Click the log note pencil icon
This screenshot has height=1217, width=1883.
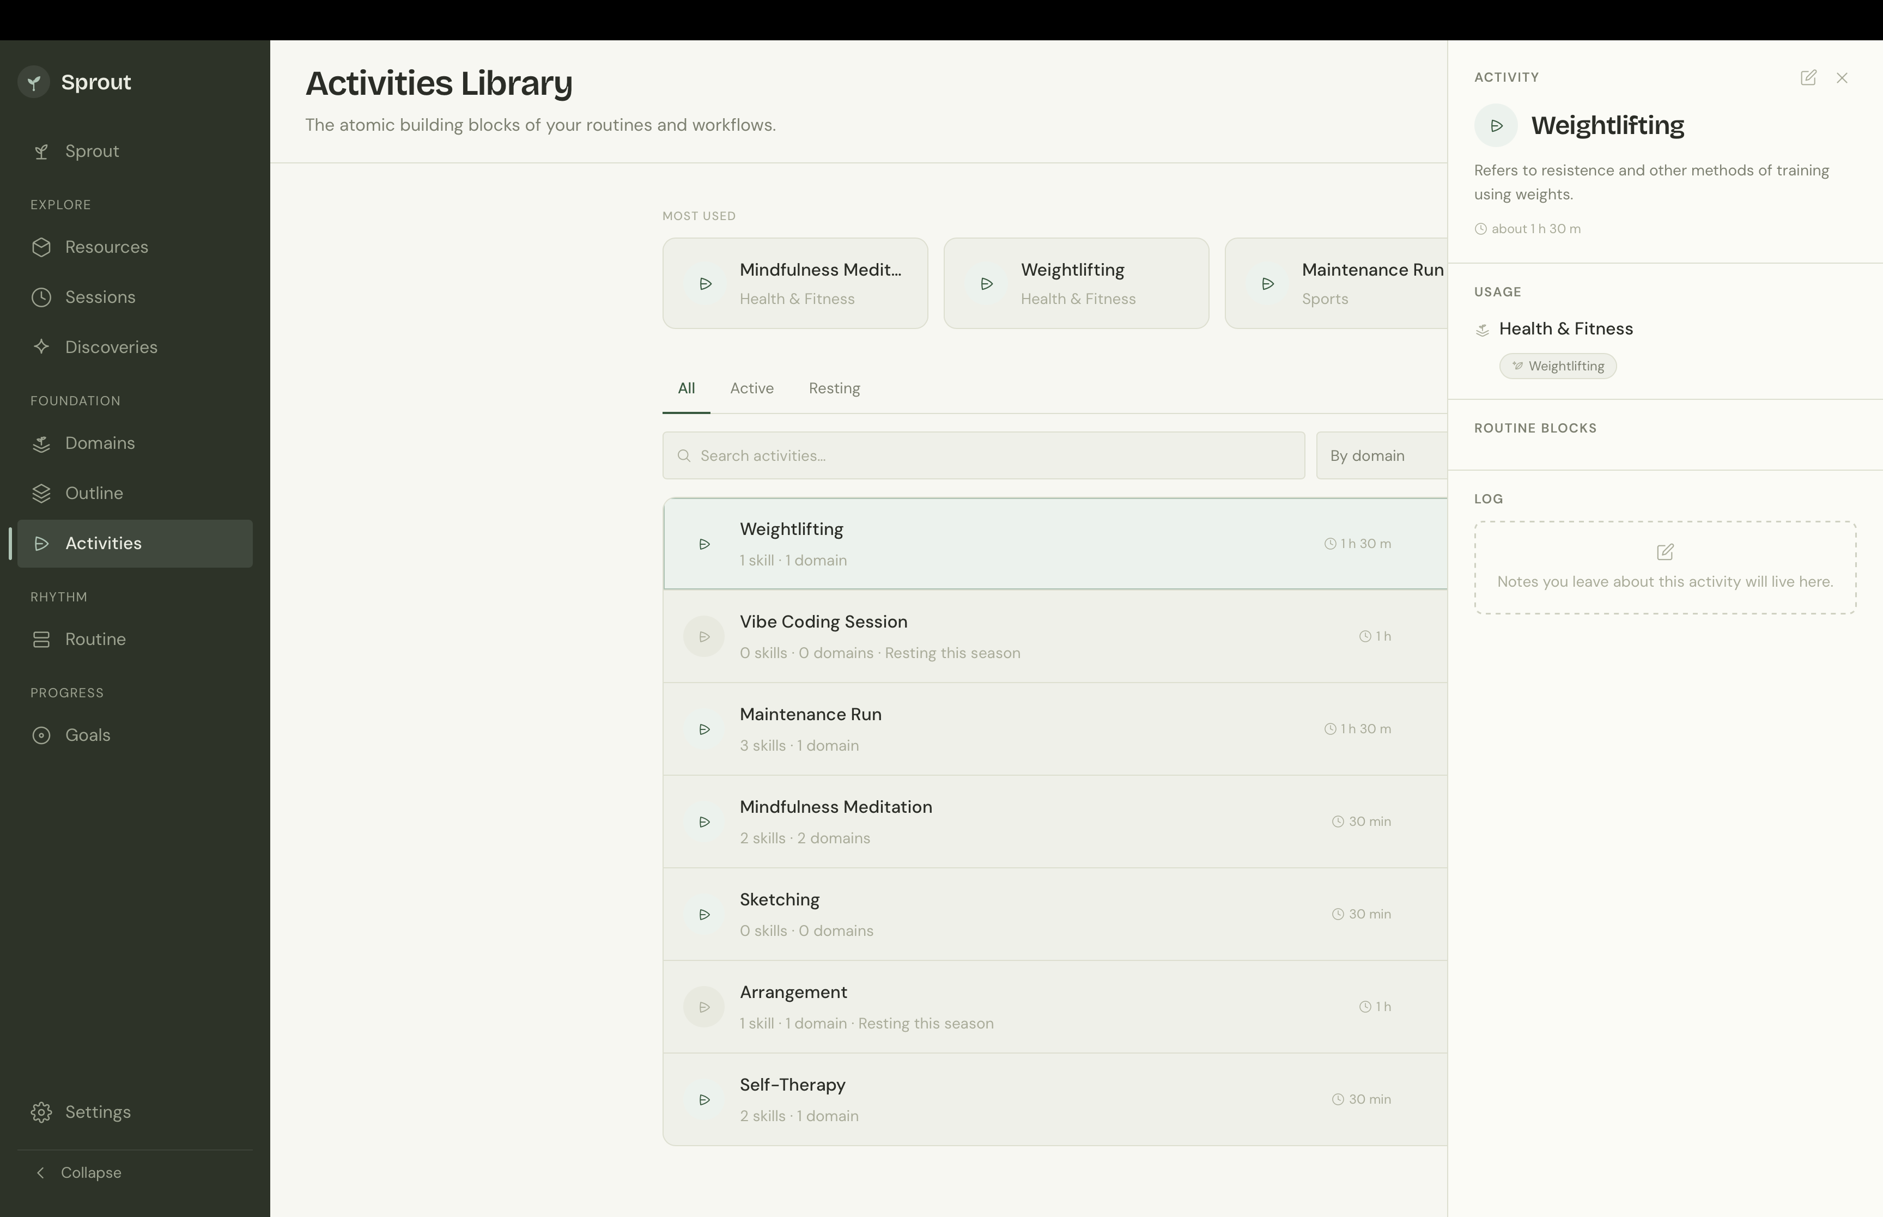pyautogui.click(x=1665, y=552)
